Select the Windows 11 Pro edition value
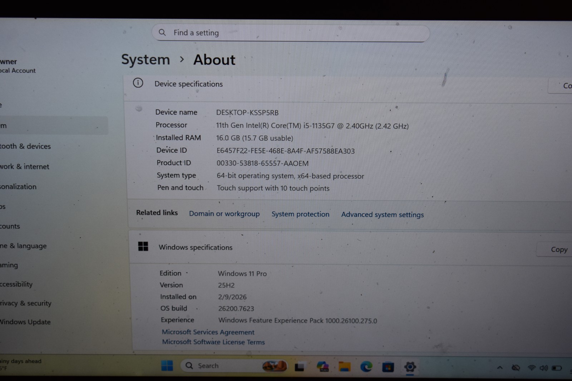The height and width of the screenshot is (381, 572). [x=242, y=274]
